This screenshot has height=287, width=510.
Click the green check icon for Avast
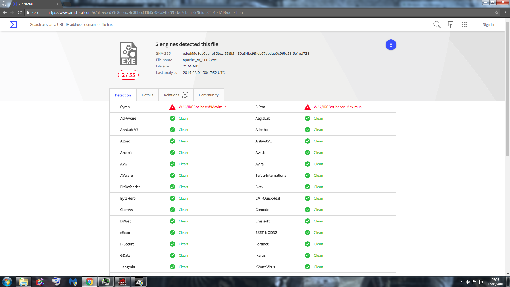308,153
